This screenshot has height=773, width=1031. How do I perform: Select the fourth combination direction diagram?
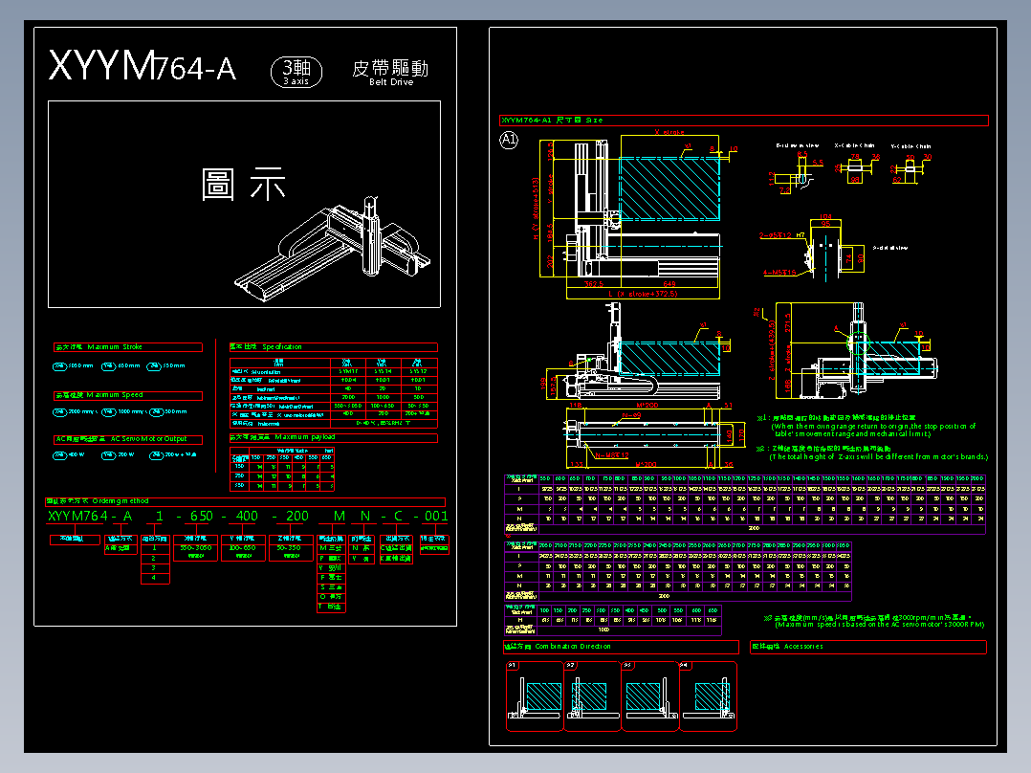(x=708, y=696)
